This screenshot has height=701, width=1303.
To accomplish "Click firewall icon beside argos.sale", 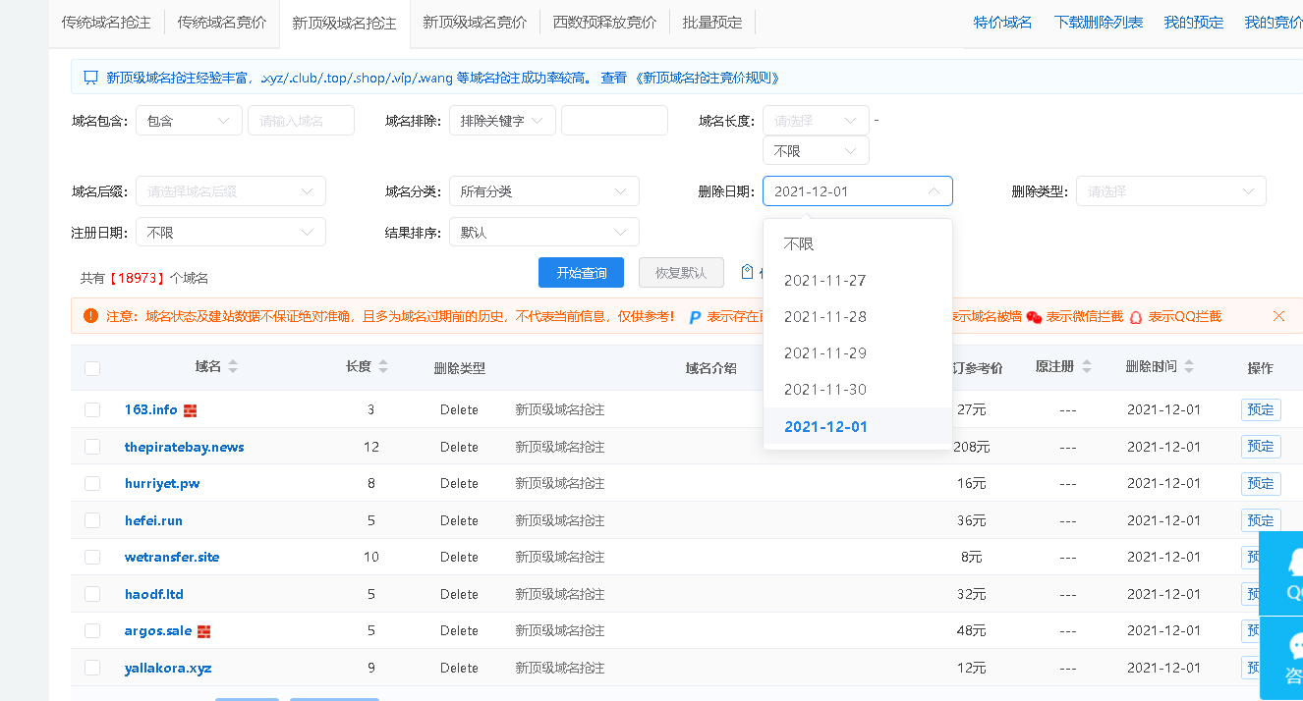I will pyautogui.click(x=204, y=631).
